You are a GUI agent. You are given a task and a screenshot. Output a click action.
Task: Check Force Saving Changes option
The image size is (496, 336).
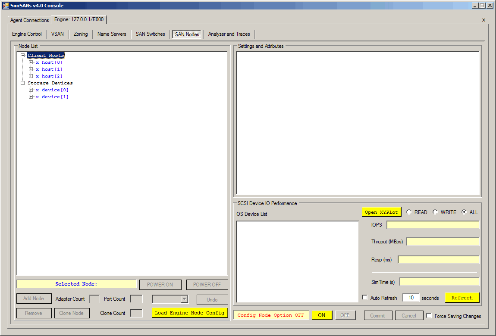click(x=429, y=316)
